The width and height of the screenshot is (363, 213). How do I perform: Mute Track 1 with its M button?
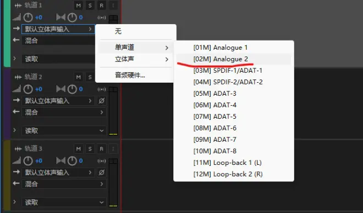tap(79, 5)
